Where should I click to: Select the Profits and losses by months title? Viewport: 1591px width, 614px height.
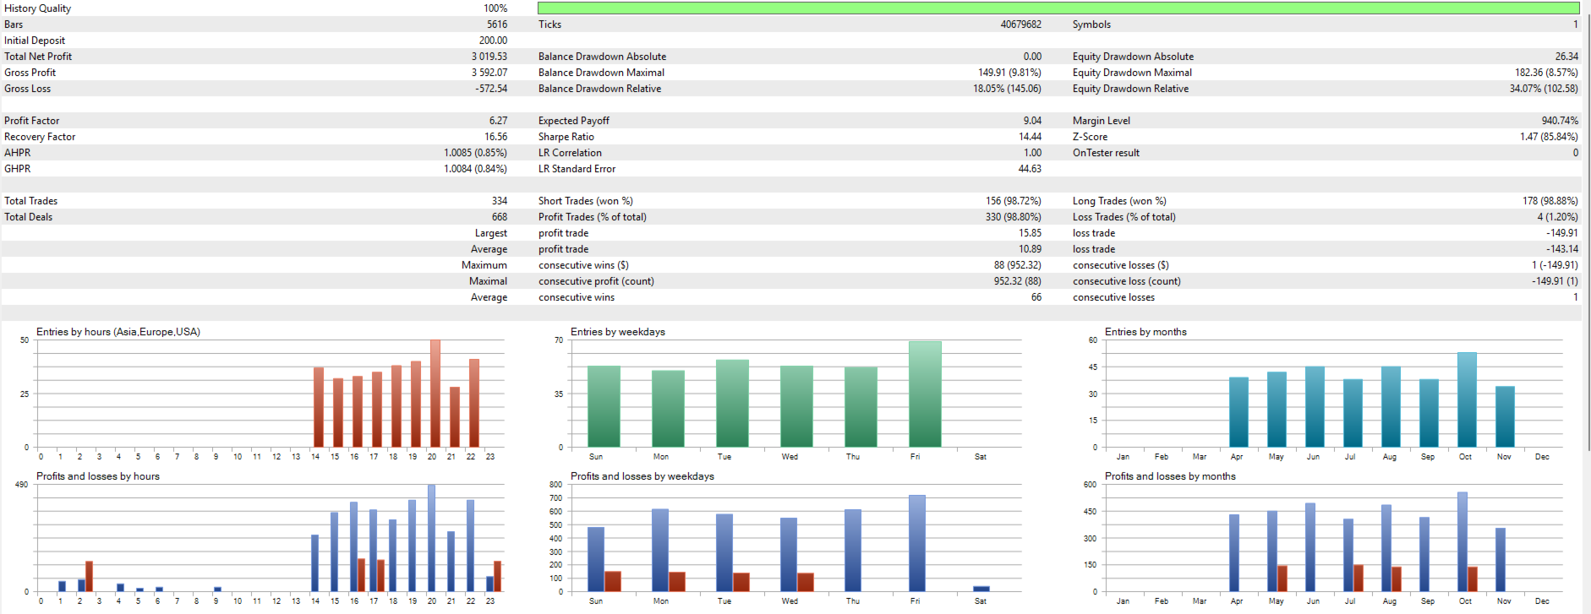(x=1170, y=476)
